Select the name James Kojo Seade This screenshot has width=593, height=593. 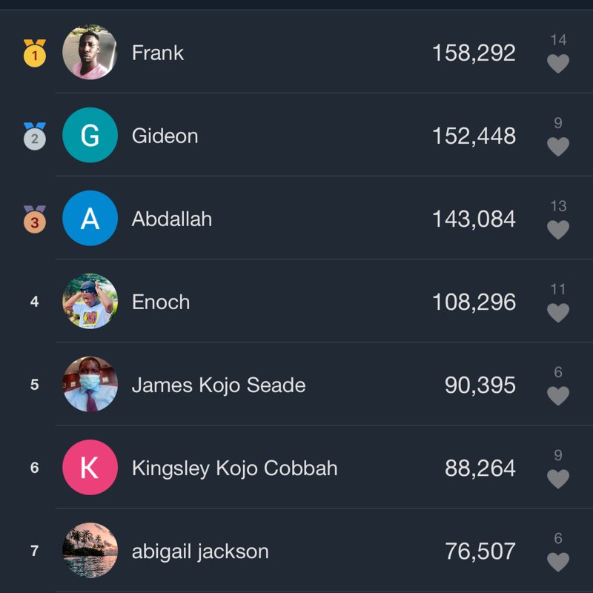[x=219, y=385]
